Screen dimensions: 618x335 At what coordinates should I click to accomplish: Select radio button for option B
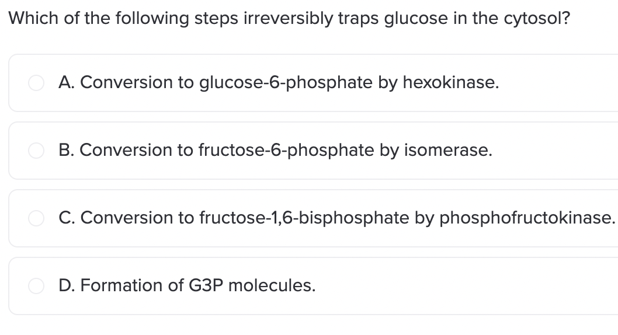point(36,151)
